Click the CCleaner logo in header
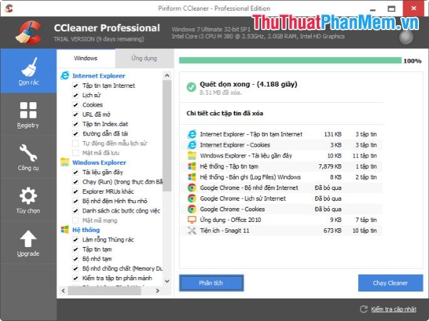The width and height of the screenshot is (429, 321). (x=28, y=33)
